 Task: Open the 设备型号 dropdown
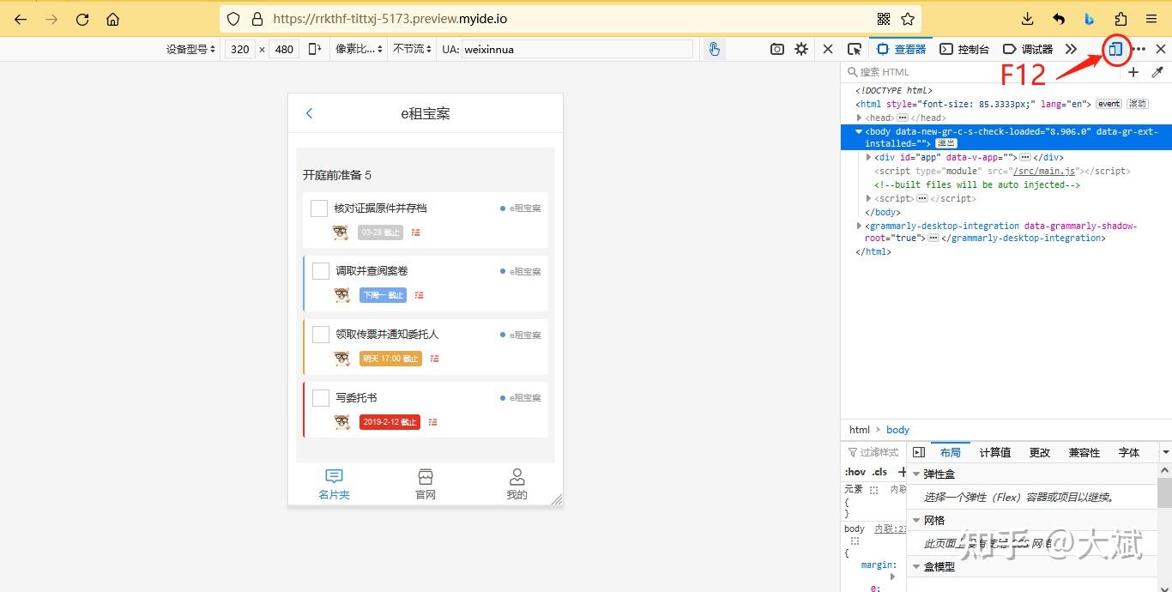pos(191,49)
